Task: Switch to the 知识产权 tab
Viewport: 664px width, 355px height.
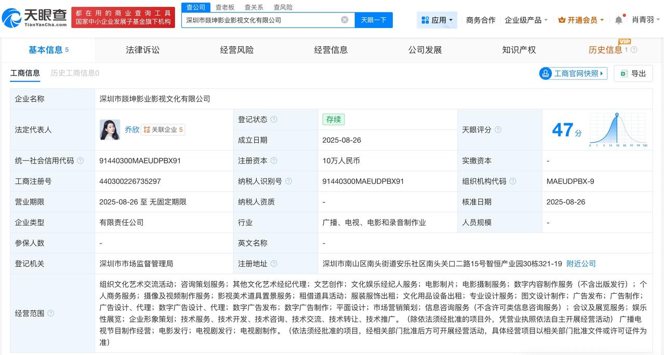Action: point(519,50)
